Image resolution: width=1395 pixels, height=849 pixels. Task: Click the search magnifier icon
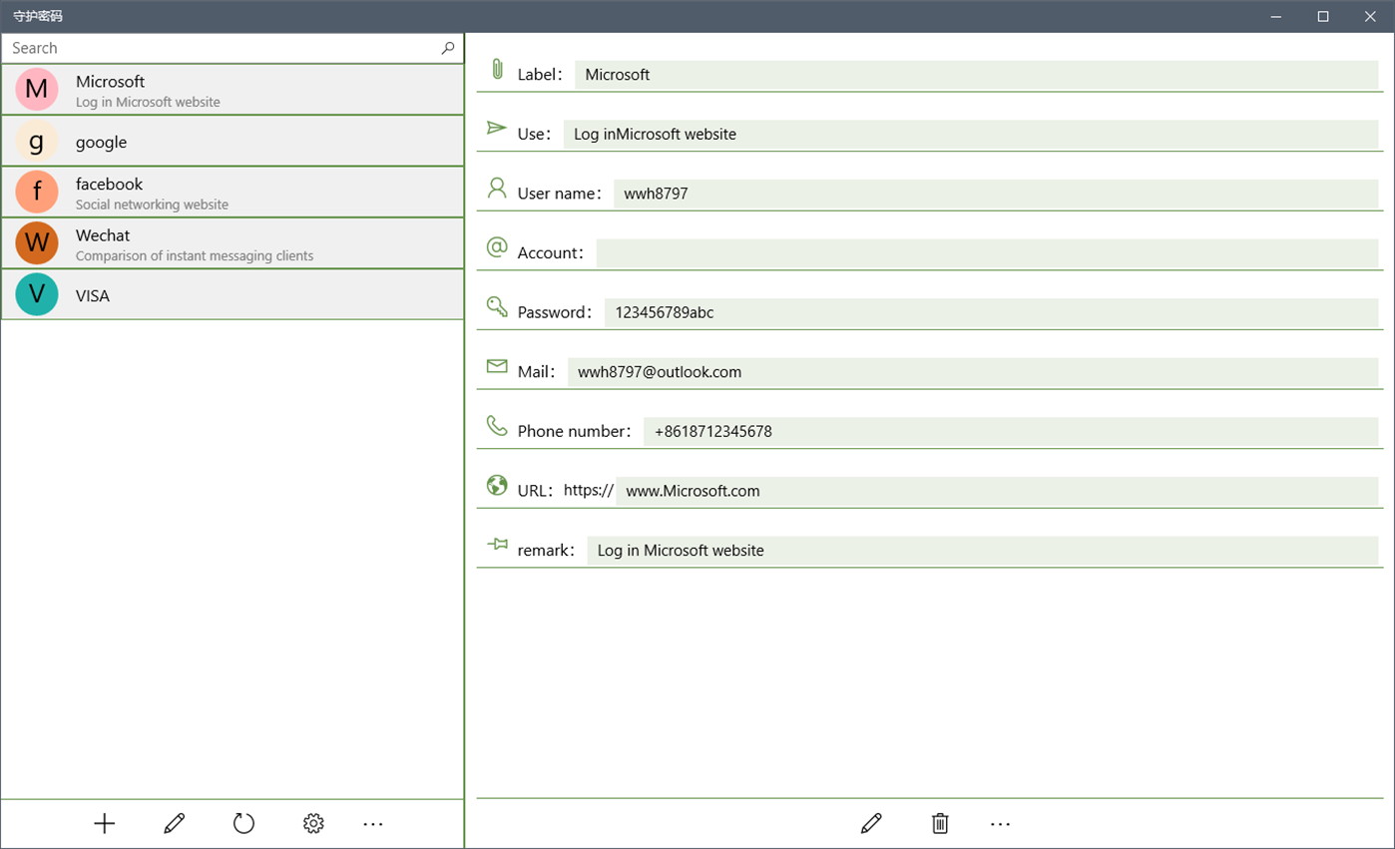pos(448,48)
